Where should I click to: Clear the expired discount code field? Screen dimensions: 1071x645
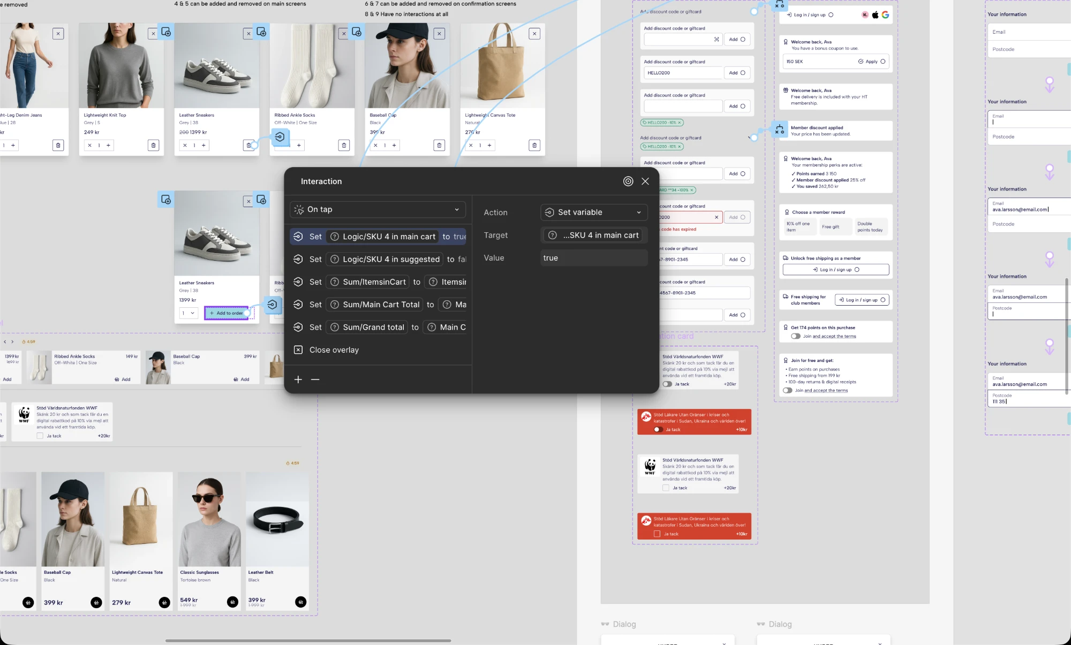[x=716, y=217]
